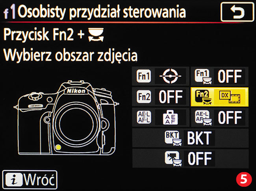Select the AE-L AF-L button icon
Image resolution: width=256 pixels, height=191 pixels.
tap(144, 118)
